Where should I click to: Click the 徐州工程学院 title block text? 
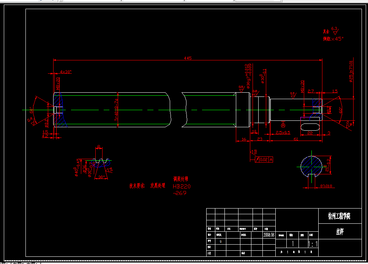pyautogui.click(x=340, y=216)
